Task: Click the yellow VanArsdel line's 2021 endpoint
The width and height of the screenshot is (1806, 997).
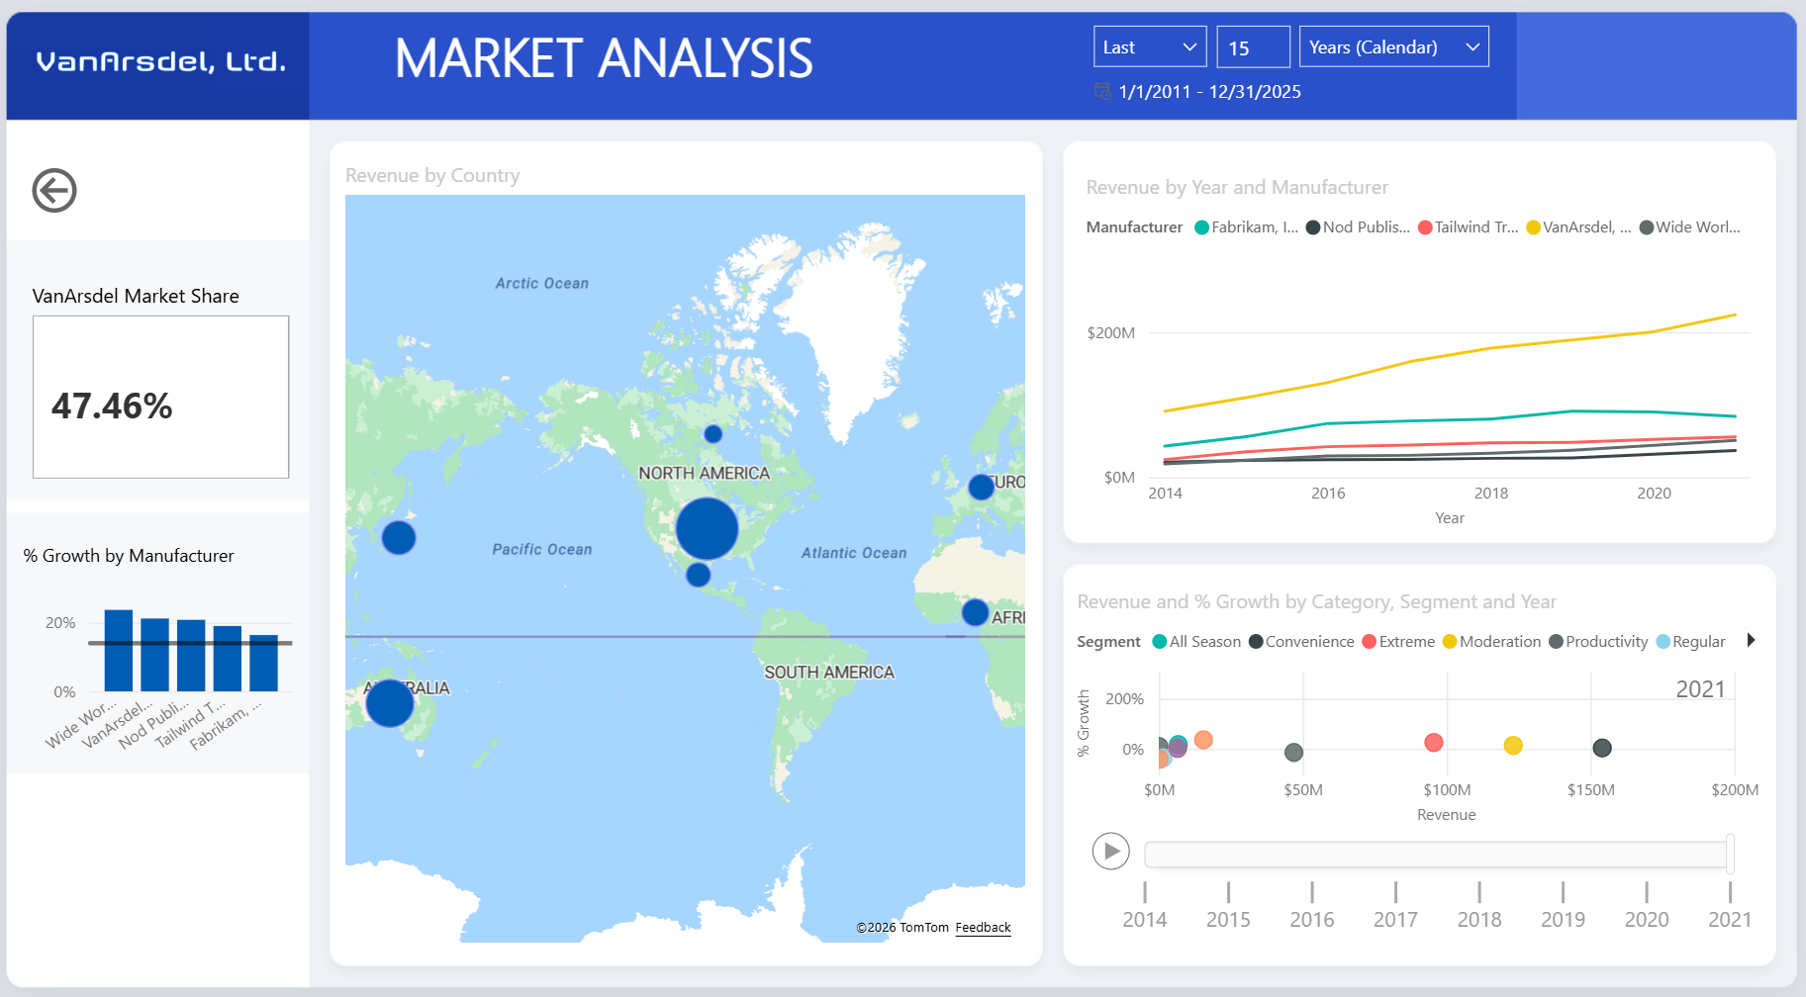Action: [x=1736, y=315]
